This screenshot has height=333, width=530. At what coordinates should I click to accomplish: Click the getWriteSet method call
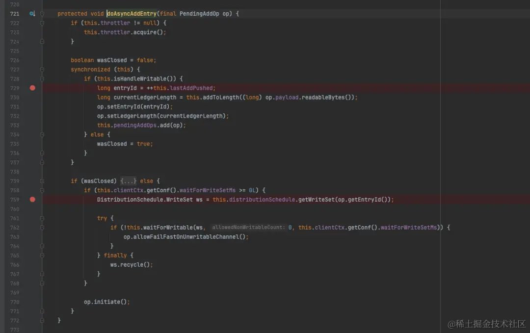[x=317, y=199]
